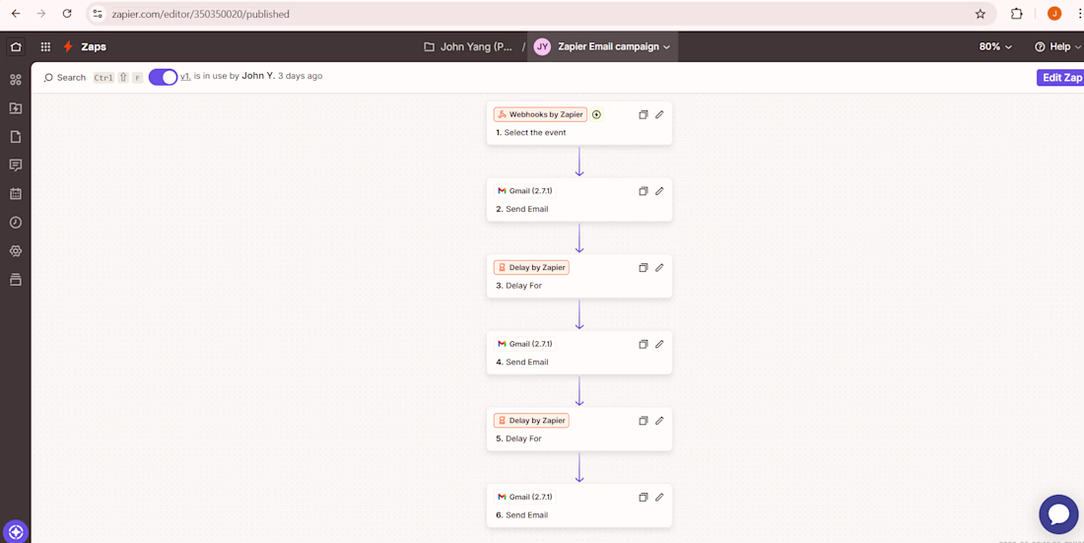Screen dimensions: 1084x543
Task: Duplicate step 5 Delay For
Action: [x=643, y=420]
